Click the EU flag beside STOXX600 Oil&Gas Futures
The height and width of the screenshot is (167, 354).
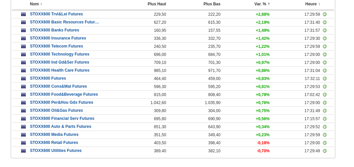(x=23, y=111)
